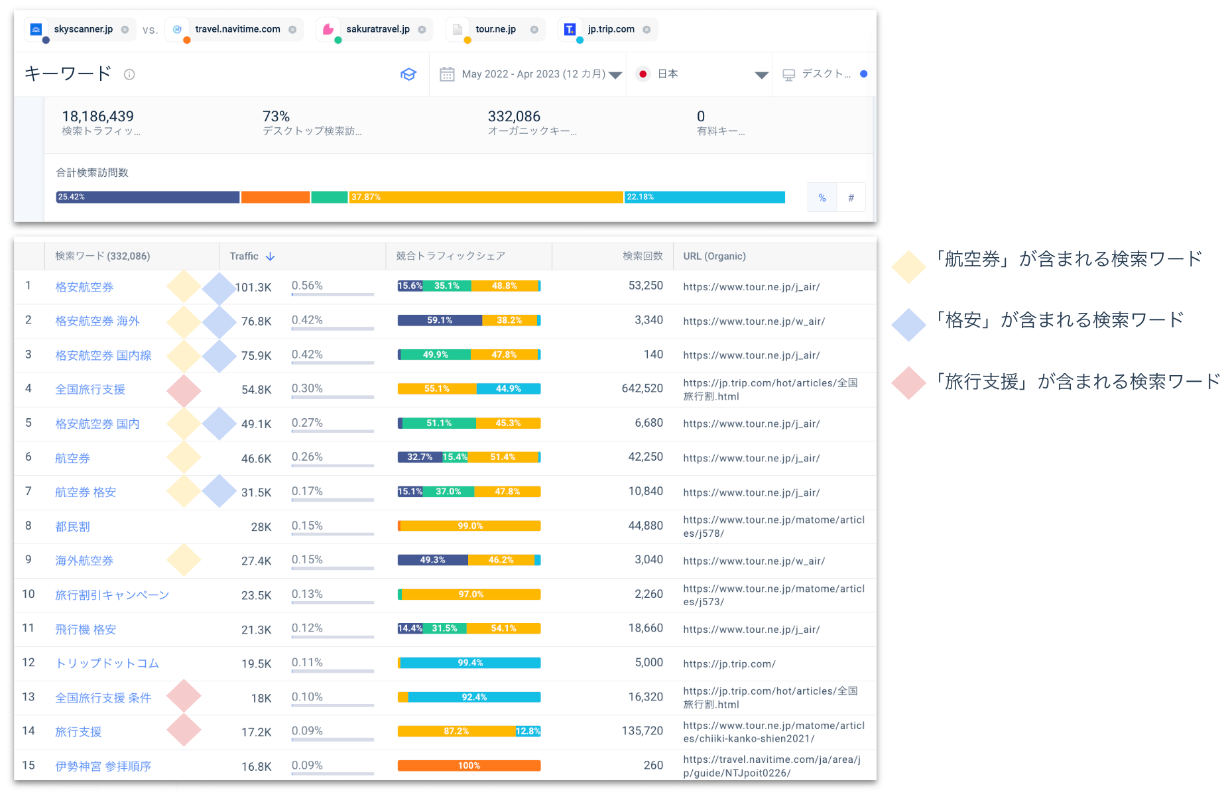
Task: Click the 都民割 keyword row URL
Action: click(x=773, y=527)
